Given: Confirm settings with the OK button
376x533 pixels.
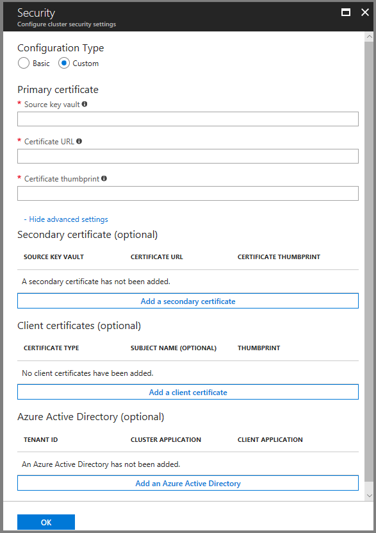Looking at the screenshot, I should [x=45, y=521].
